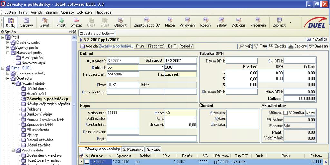Screen dimensions: 330x165
Task: Click the record counter 43/58 icon
Action: click(x=309, y=39)
